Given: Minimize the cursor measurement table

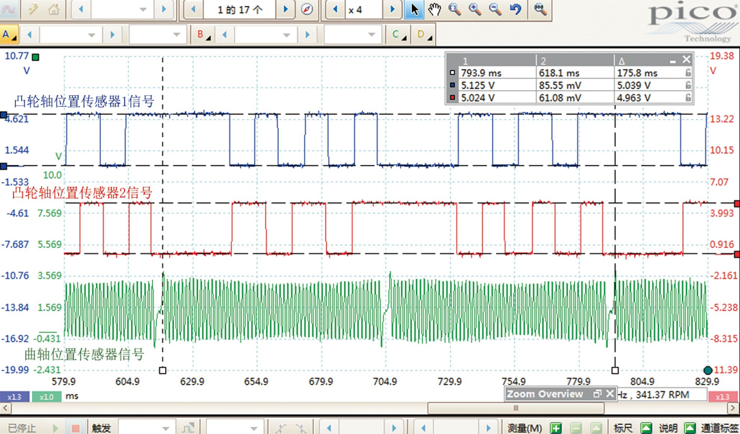Looking at the screenshot, I should coord(673,60).
